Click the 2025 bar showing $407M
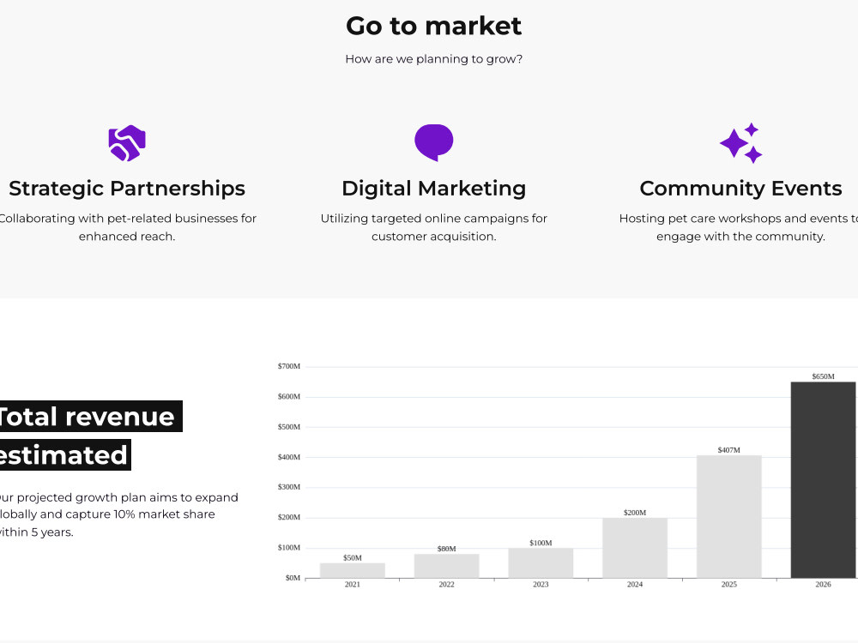The height and width of the screenshot is (643, 858). 728,516
